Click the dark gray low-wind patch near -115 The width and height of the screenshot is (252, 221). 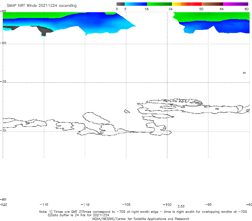point(45,31)
